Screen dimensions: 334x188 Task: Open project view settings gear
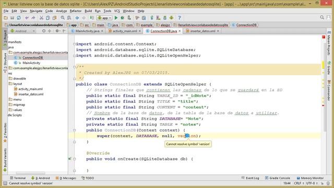(57, 31)
